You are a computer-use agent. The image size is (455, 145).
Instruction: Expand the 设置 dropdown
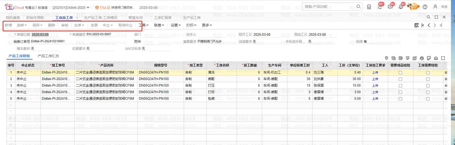click(x=175, y=25)
